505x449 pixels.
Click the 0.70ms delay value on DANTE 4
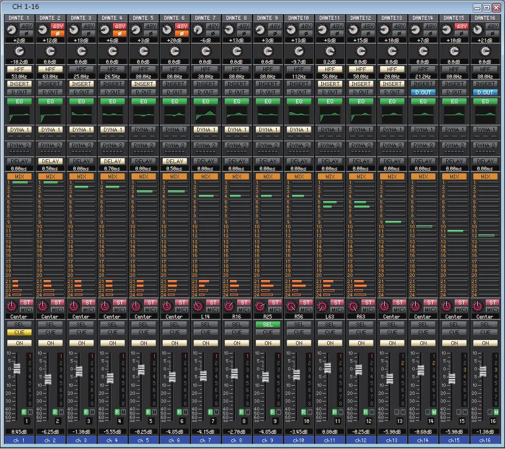pyautogui.click(x=112, y=169)
